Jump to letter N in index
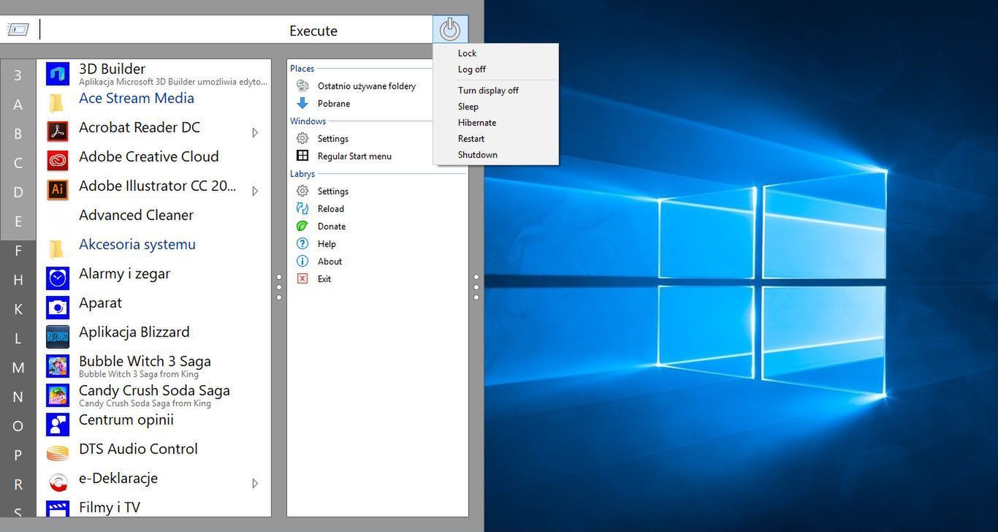The image size is (998, 532). tap(18, 397)
